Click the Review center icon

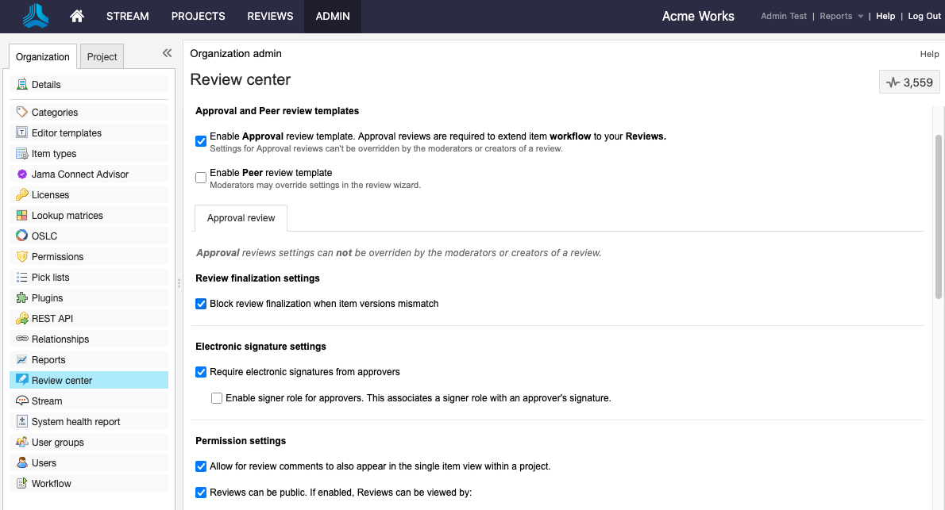(21, 380)
